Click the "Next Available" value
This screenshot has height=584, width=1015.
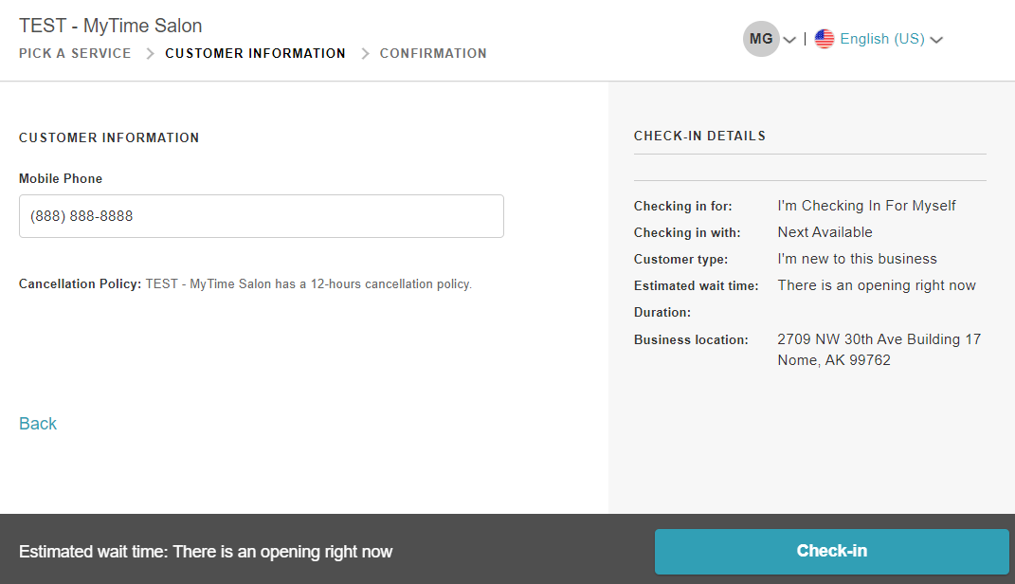point(825,232)
